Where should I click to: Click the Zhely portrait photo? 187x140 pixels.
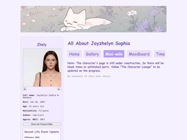tap(42, 67)
